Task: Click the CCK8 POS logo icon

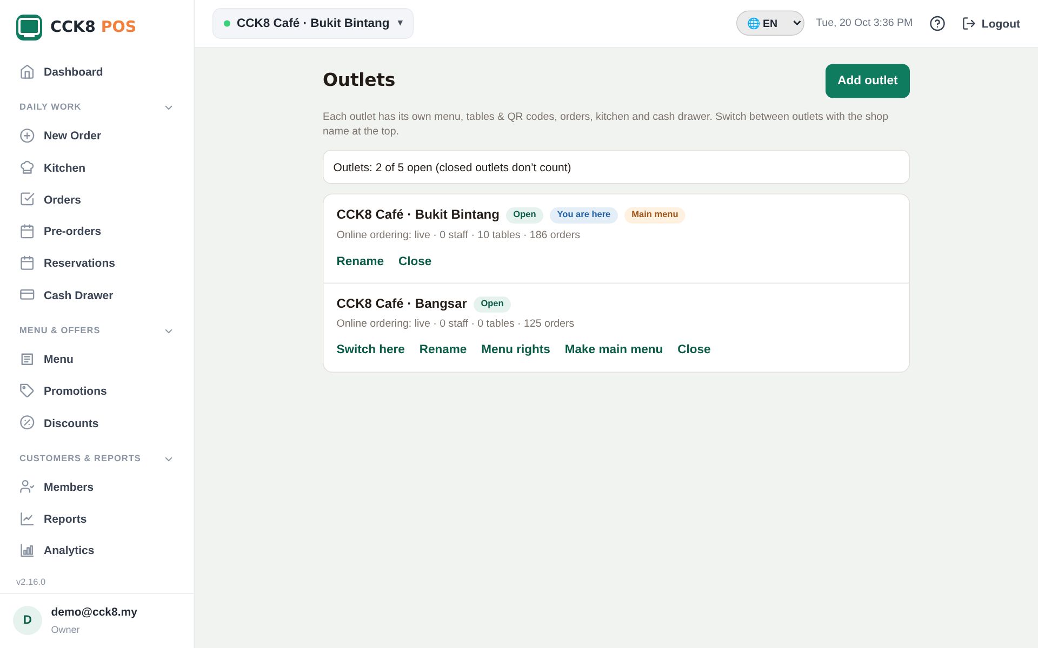Action: click(x=29, y=27)
